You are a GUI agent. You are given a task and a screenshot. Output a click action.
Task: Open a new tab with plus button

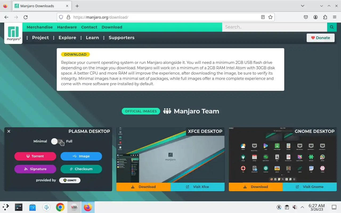tap(77, 6)
